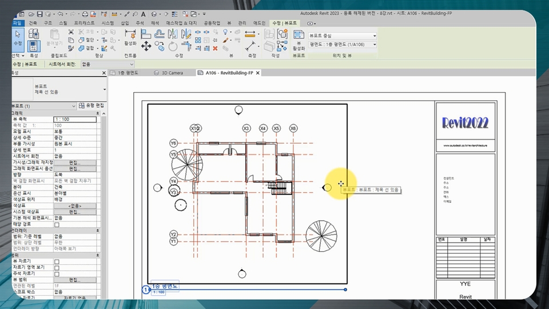Click the paint brush icon in View panel
The width and height of the screenshot is (549, 309).
coord(226,40)
